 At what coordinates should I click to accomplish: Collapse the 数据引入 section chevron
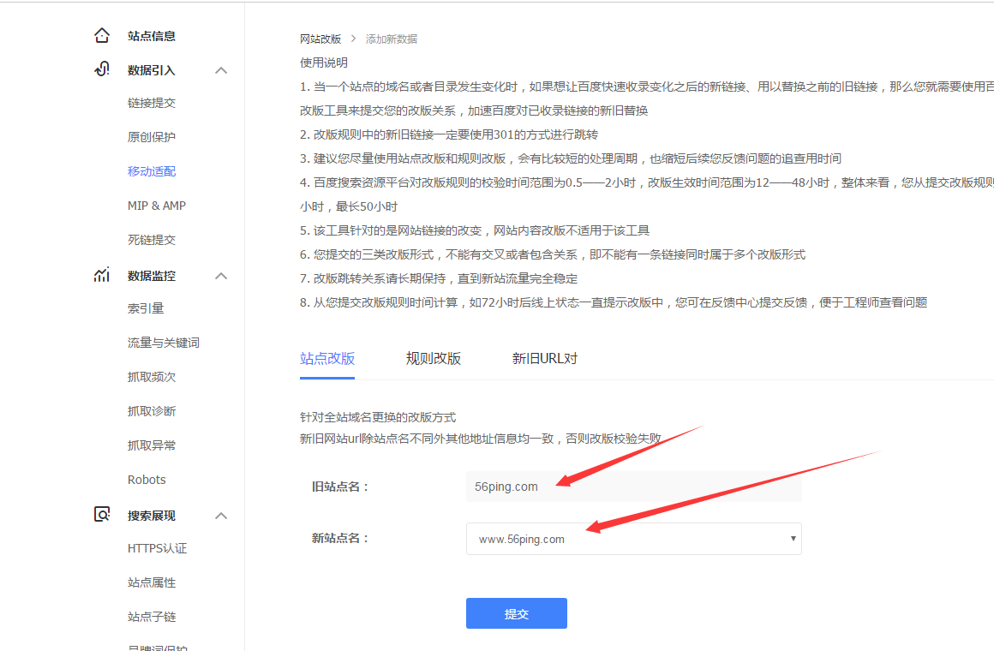(x=221, y=70)
